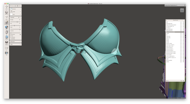This screenshot has height=104, width=190.
Task: Toggle the Volumetric checkbox
Action: pyautogui.click(x=11, y=37)
